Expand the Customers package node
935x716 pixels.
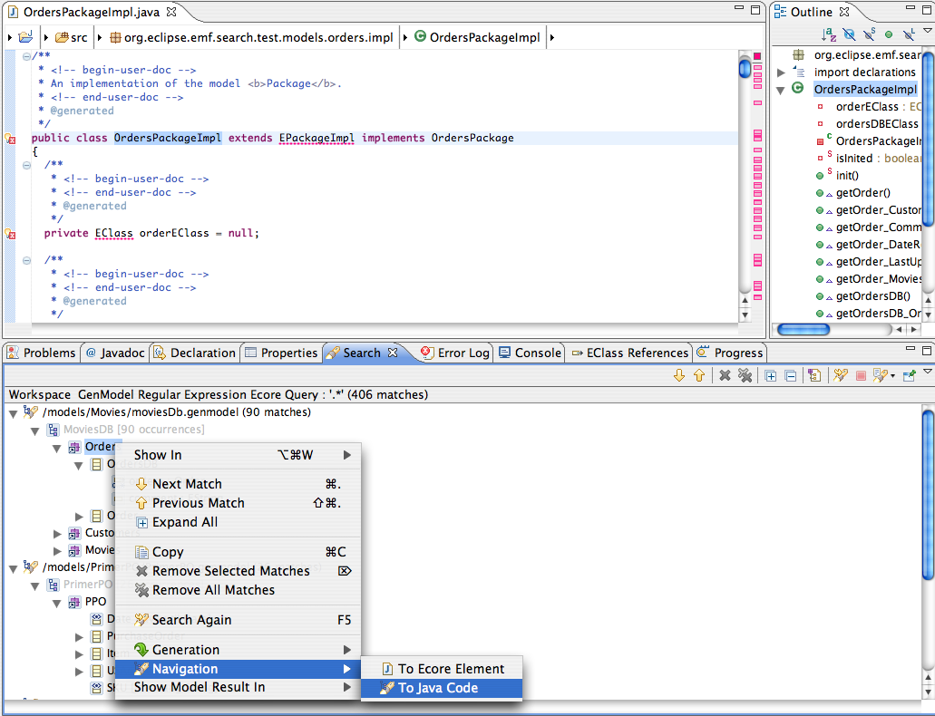pyautogui.click(x=57, y=534)
